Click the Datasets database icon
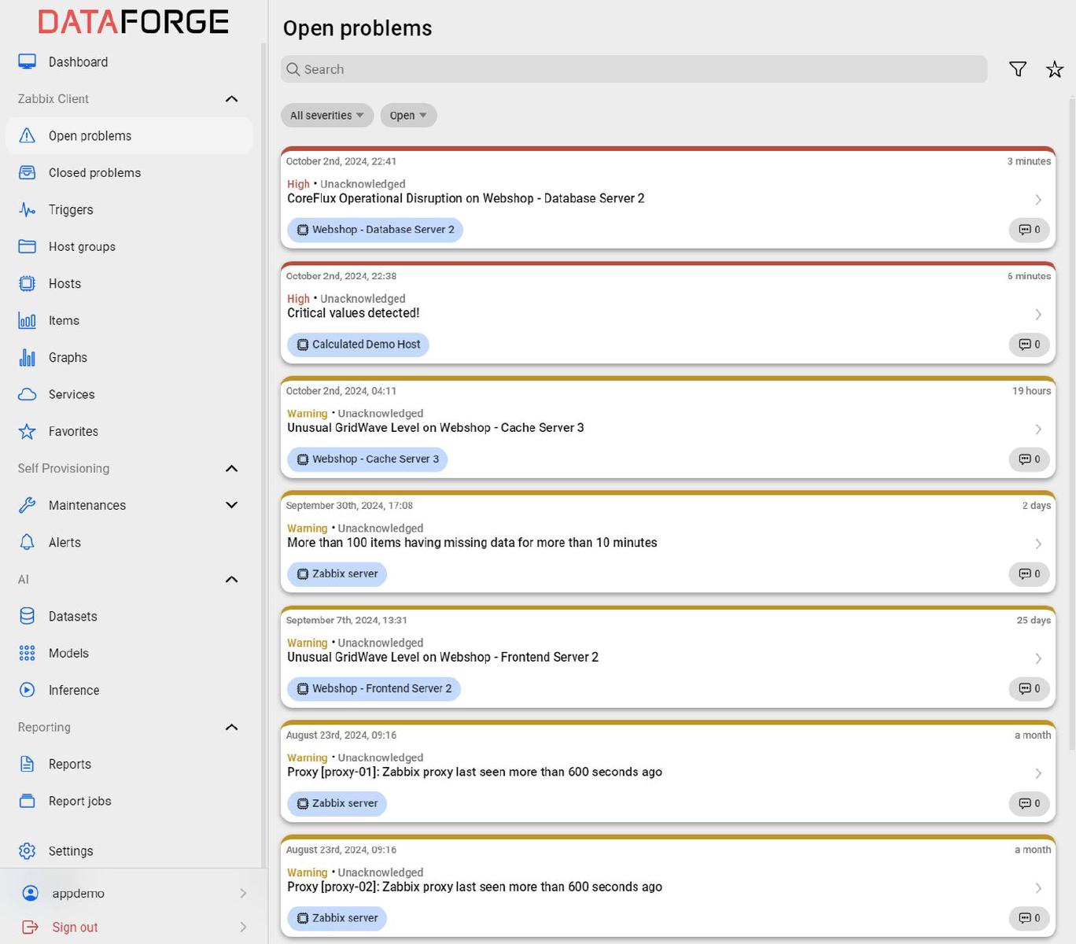The height and width of the screenshot is (944, 1076). [27, 617]
